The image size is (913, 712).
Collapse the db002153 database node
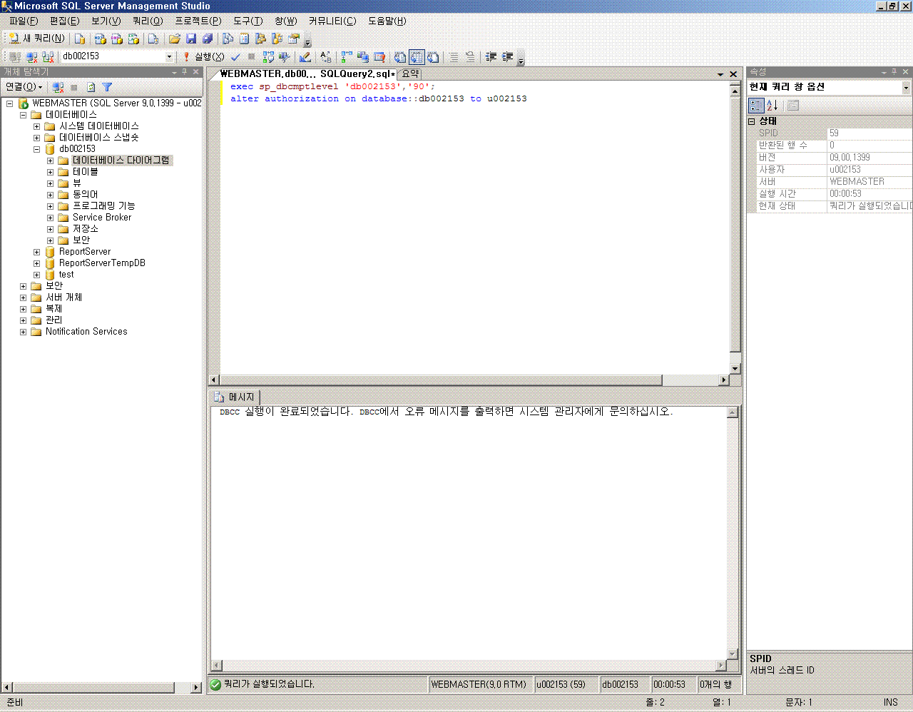(36, 149)
